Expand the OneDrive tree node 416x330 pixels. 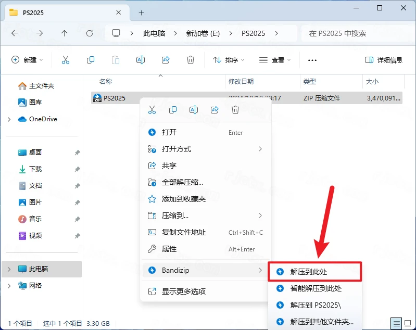[9, 119]
